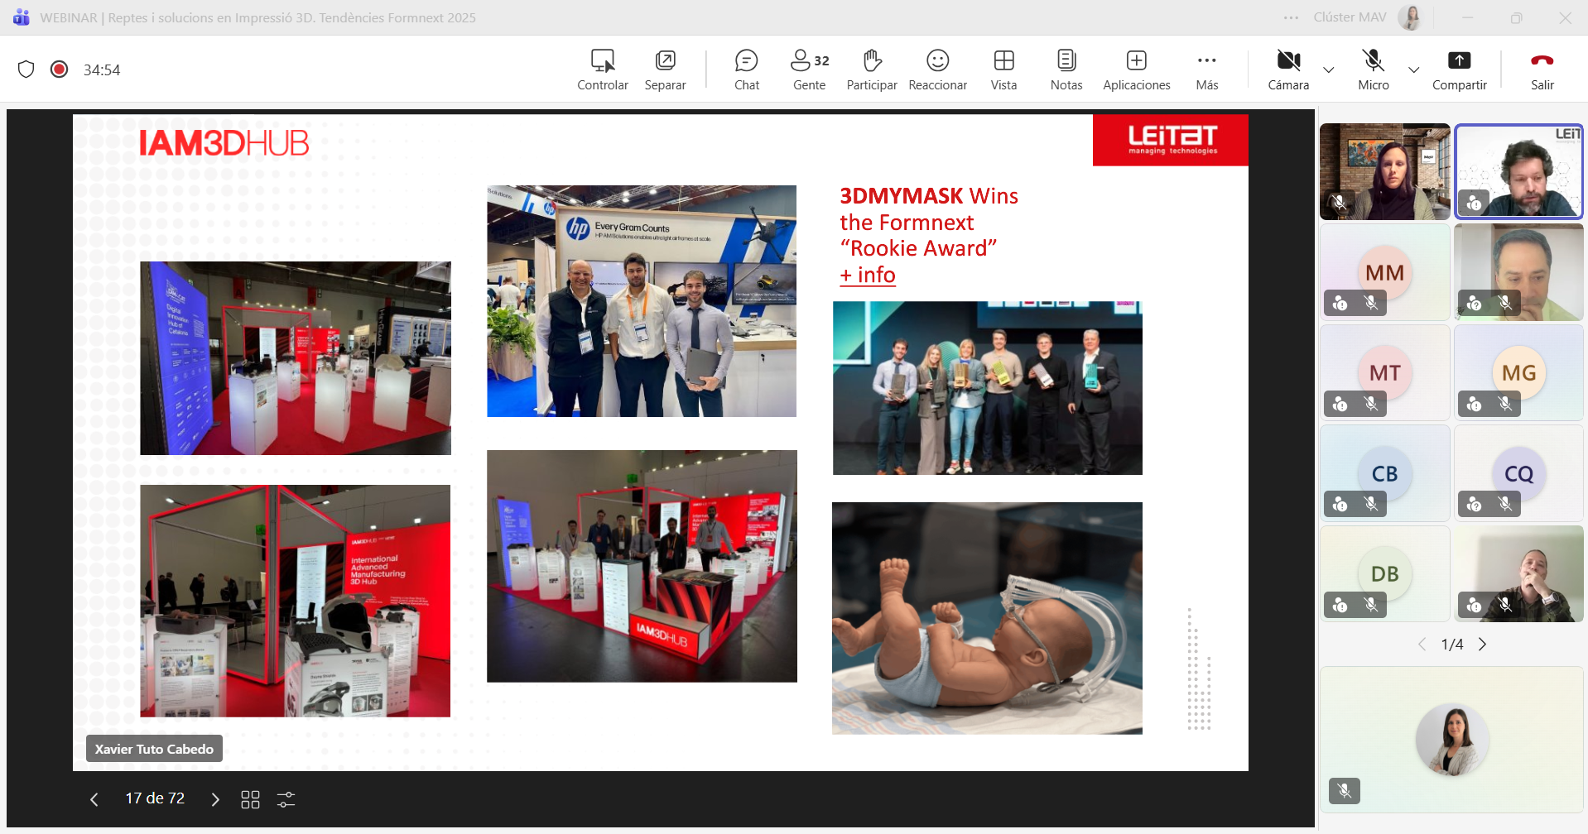Expand camera options dropdown arrow
The width and height of the screenshot is (1588, 834).
coord(1329,70)
